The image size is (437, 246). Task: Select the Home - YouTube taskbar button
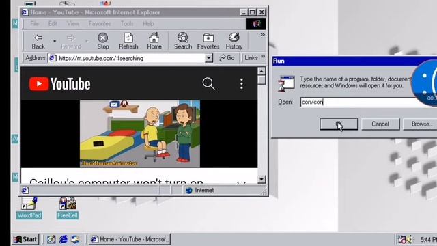coord(130,239)
